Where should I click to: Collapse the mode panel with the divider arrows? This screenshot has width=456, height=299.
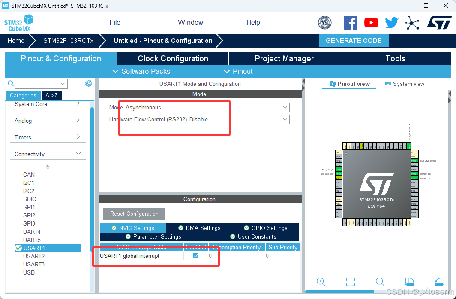303,84
